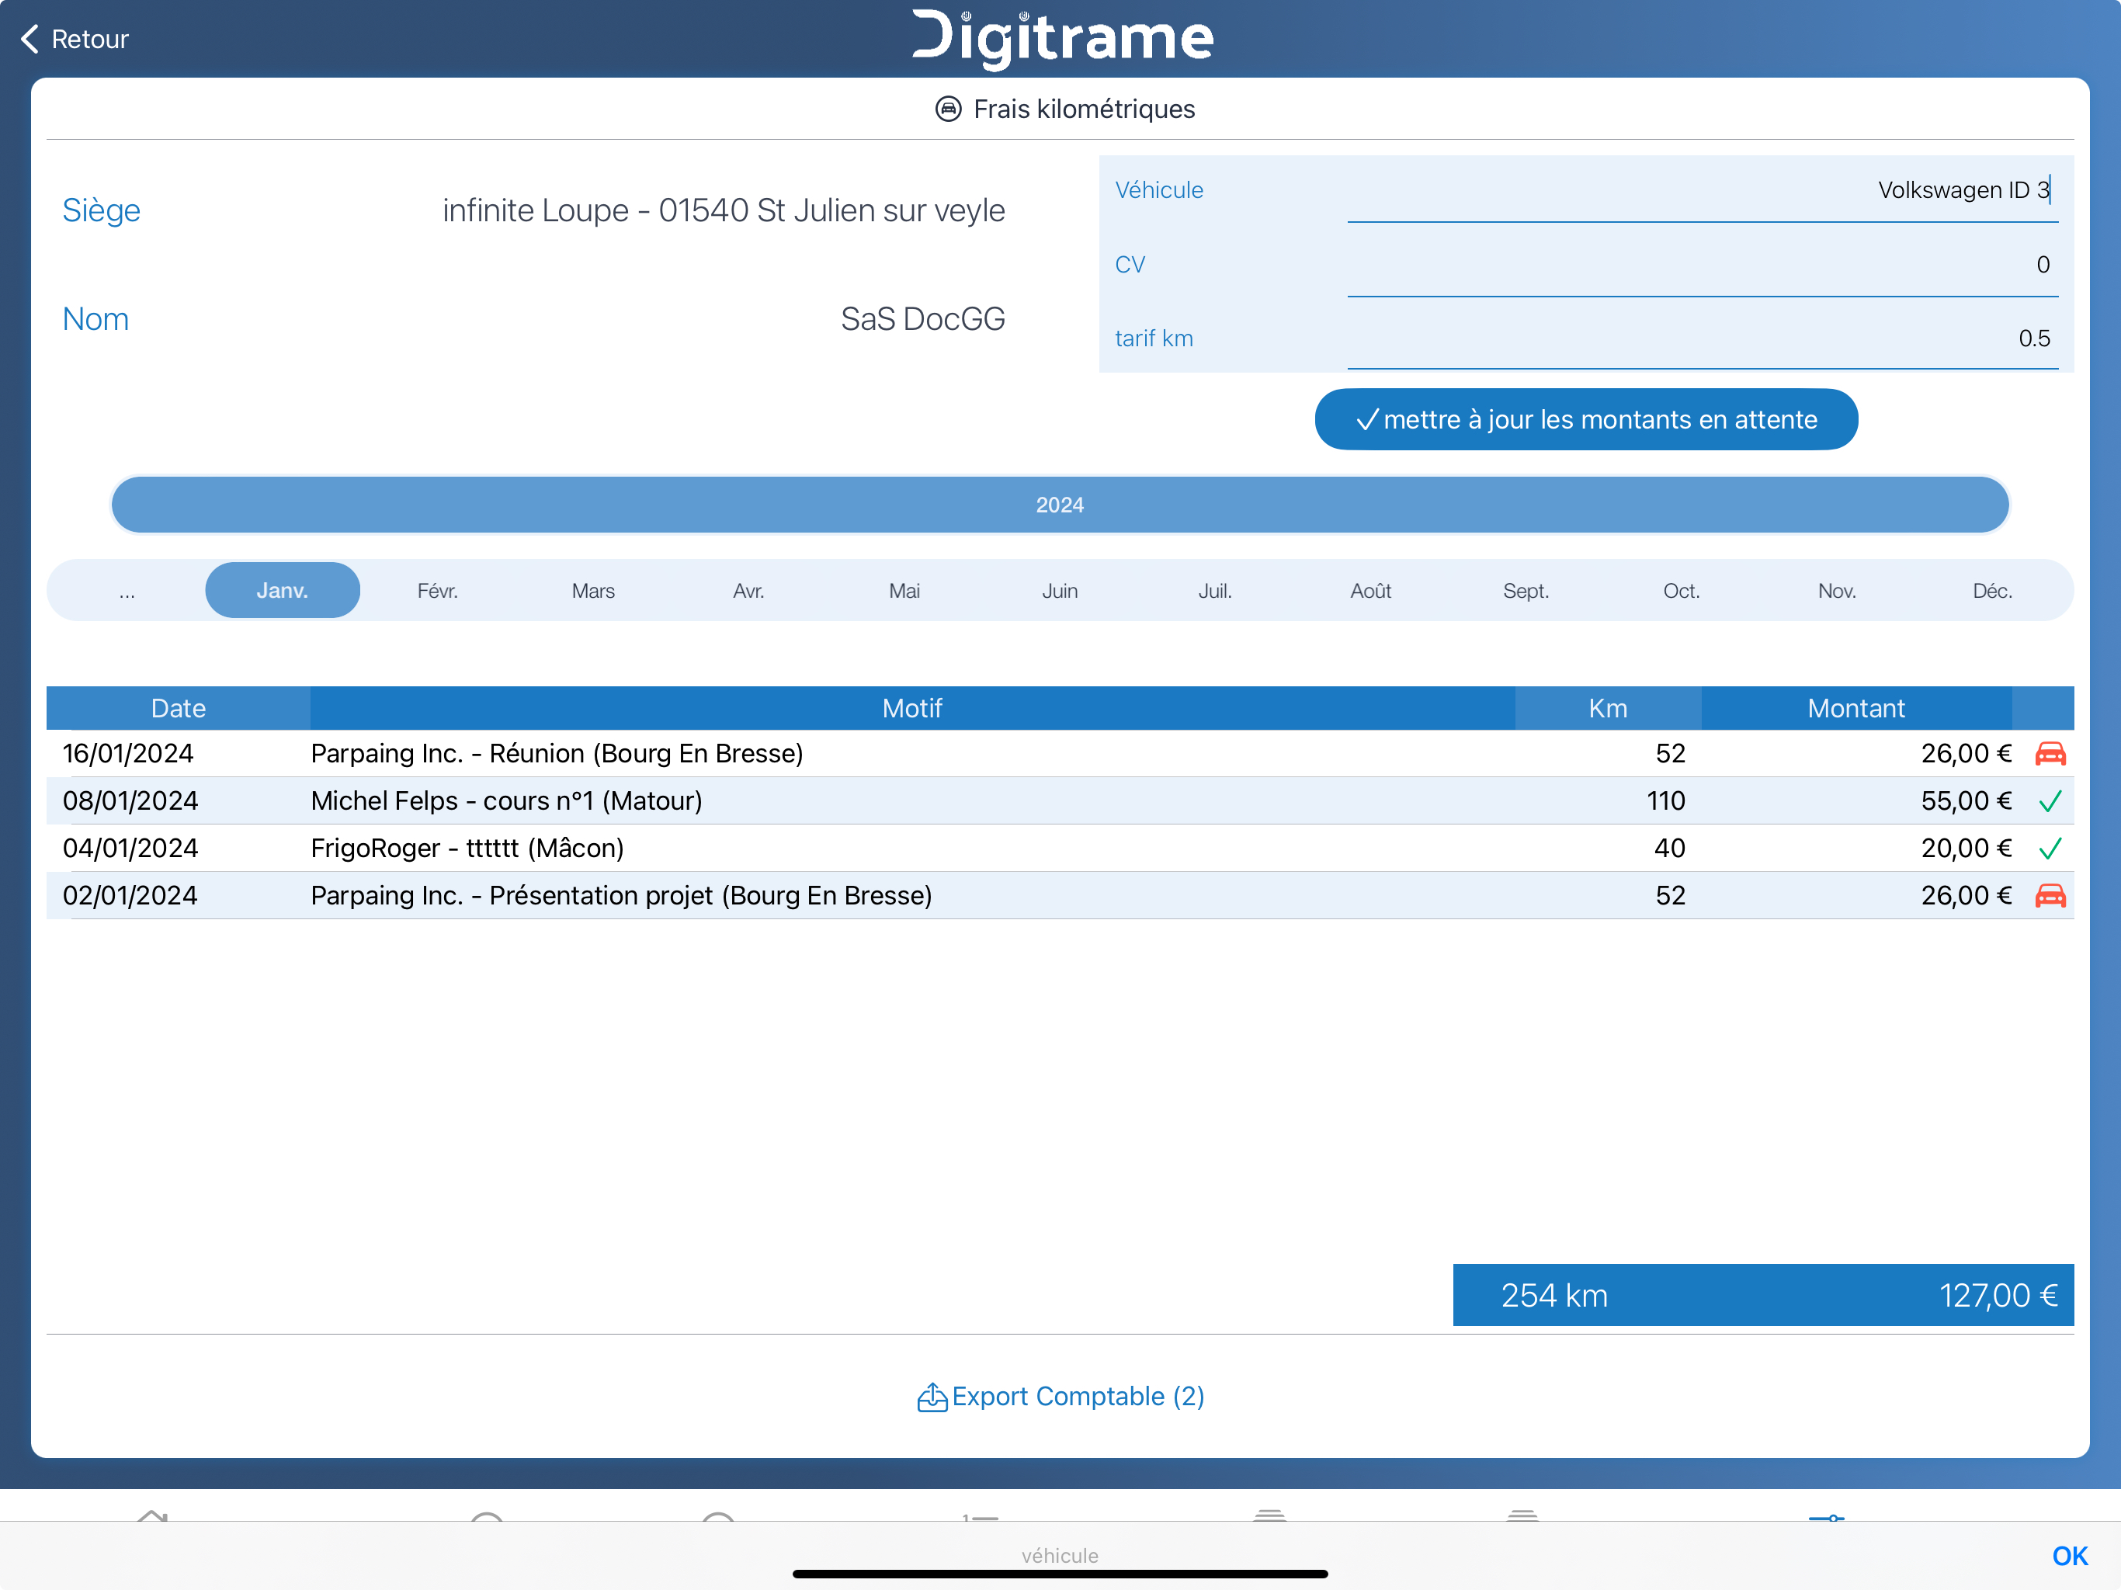Click the date 02/01/2024
The height and width of the screenshot is (1590, 2121).
point(130,896)
